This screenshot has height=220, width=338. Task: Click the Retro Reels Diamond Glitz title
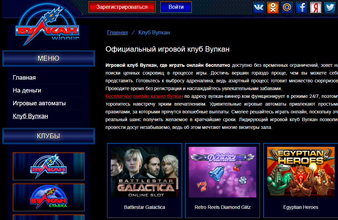(x=223, y=207)
